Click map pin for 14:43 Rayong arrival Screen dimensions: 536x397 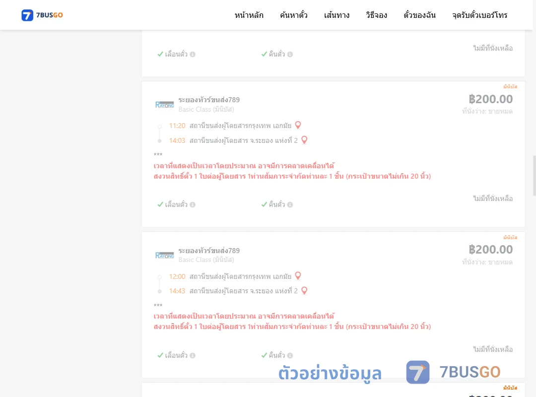[304, 290]
